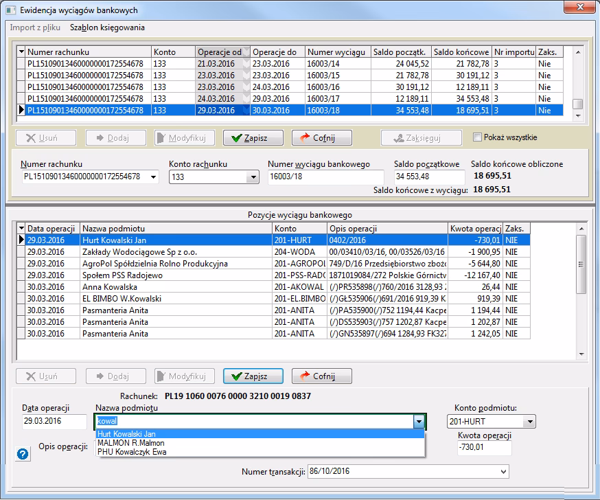600x500 pixels.
Task: Click lower Cofnij undo button
Action: pyautogui.click(x=321, y=376)
